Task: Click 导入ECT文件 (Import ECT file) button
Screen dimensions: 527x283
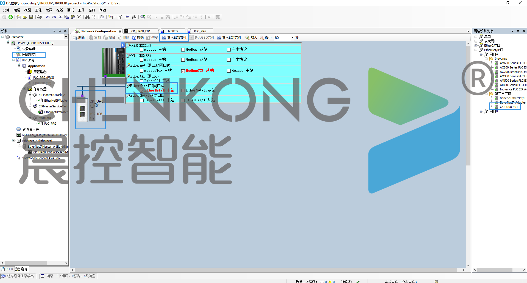Action: 229,38
